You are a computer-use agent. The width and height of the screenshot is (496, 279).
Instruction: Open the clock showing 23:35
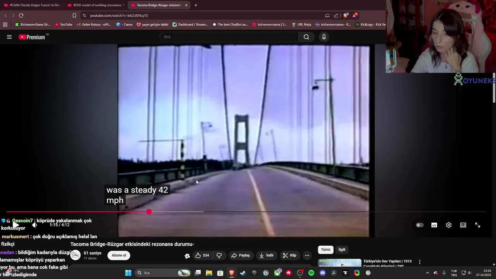pyautogui.click(x=484, y=273)
